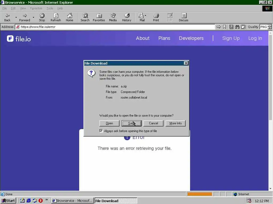273x204 pixels.
Task: Open the Media toolbar icon
Action: tap(113, 17)
